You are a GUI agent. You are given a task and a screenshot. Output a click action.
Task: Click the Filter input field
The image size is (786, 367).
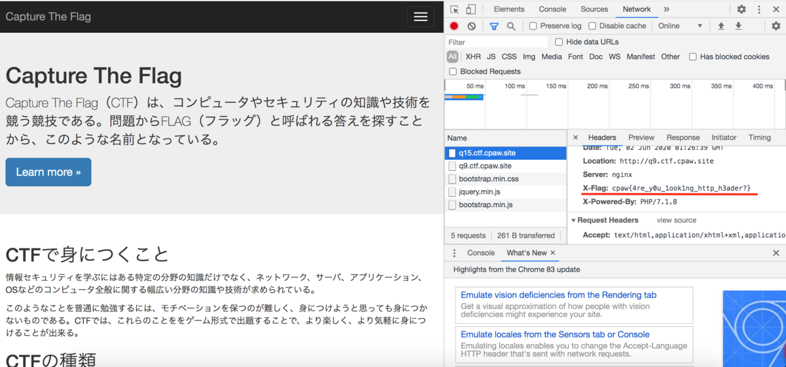click(496, 42)
